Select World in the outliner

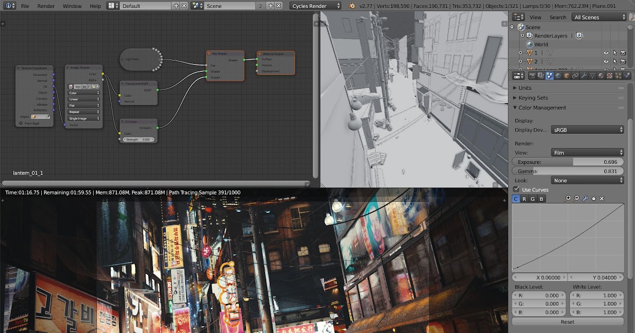[x=541, y=44]
